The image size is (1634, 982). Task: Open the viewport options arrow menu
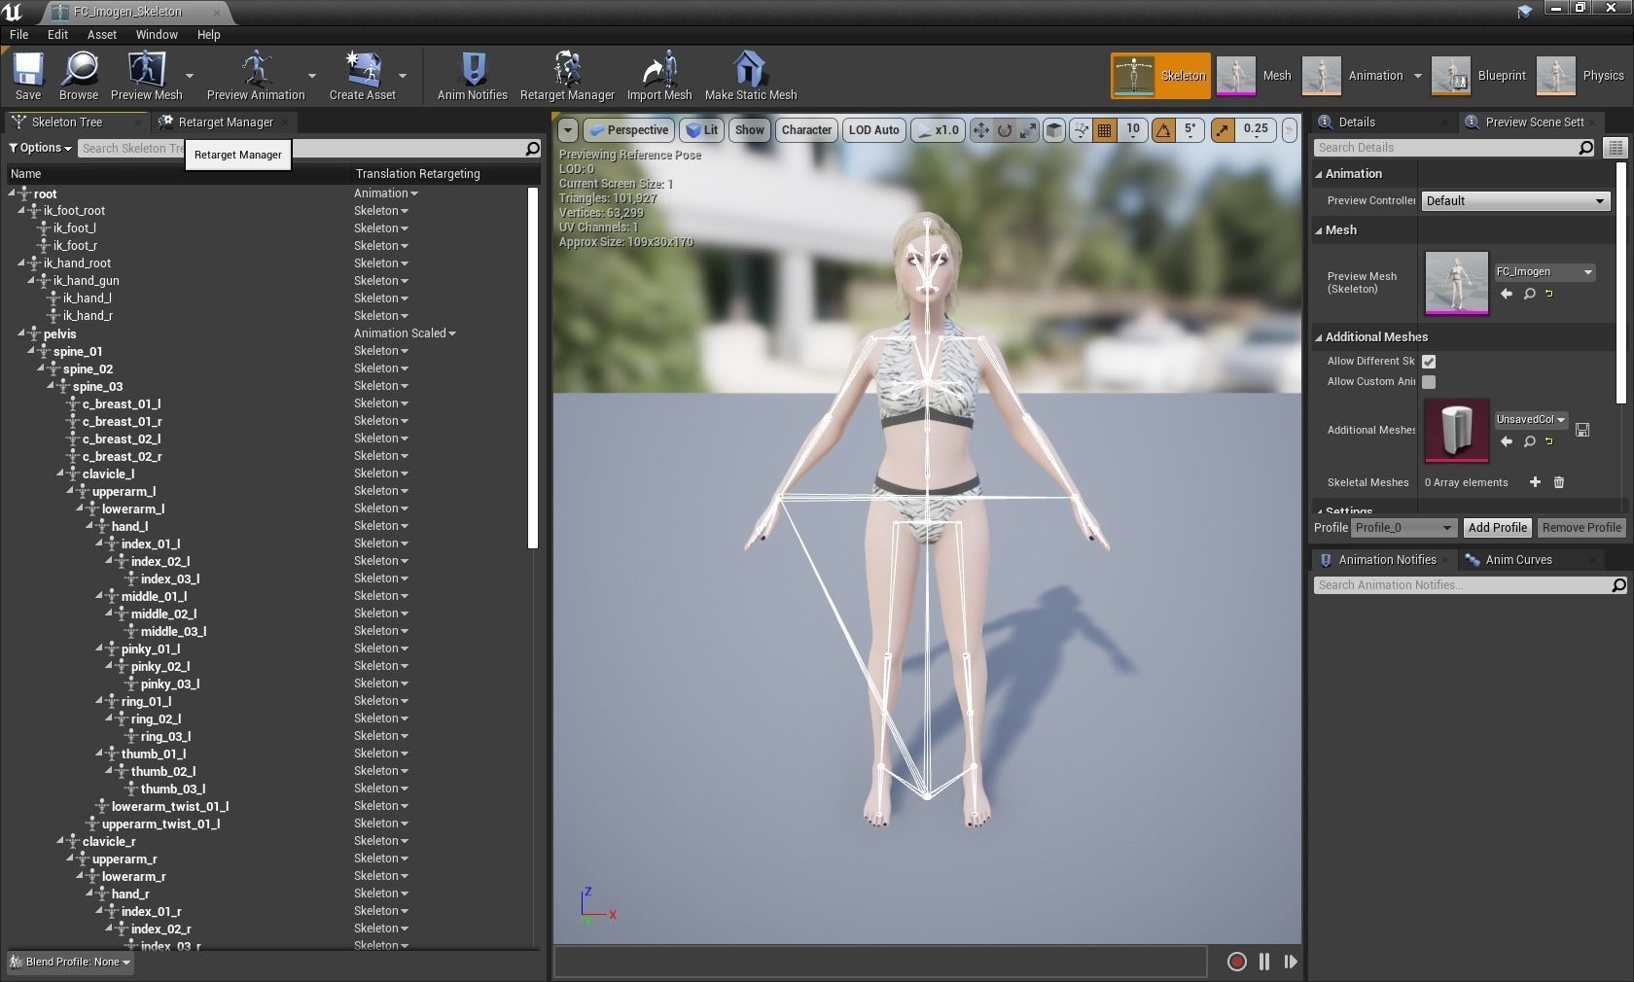(568, 130)
